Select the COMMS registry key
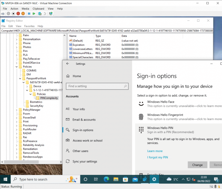This screenshot has height=189, width=222. point(31,70)
